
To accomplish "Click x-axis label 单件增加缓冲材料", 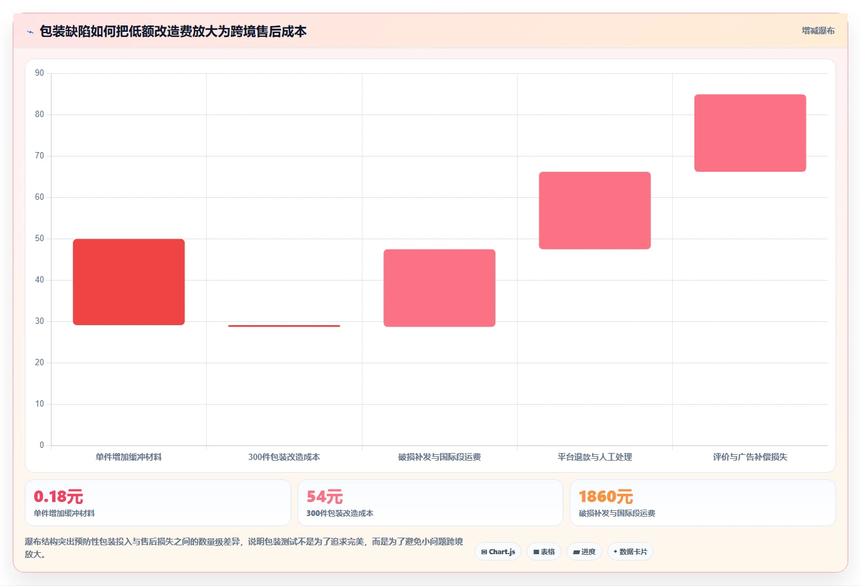I will (x=129, y=457).
